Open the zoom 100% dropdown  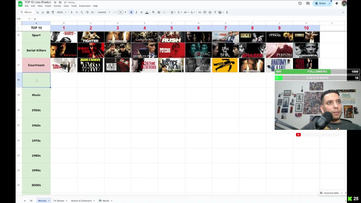(62, 12)
